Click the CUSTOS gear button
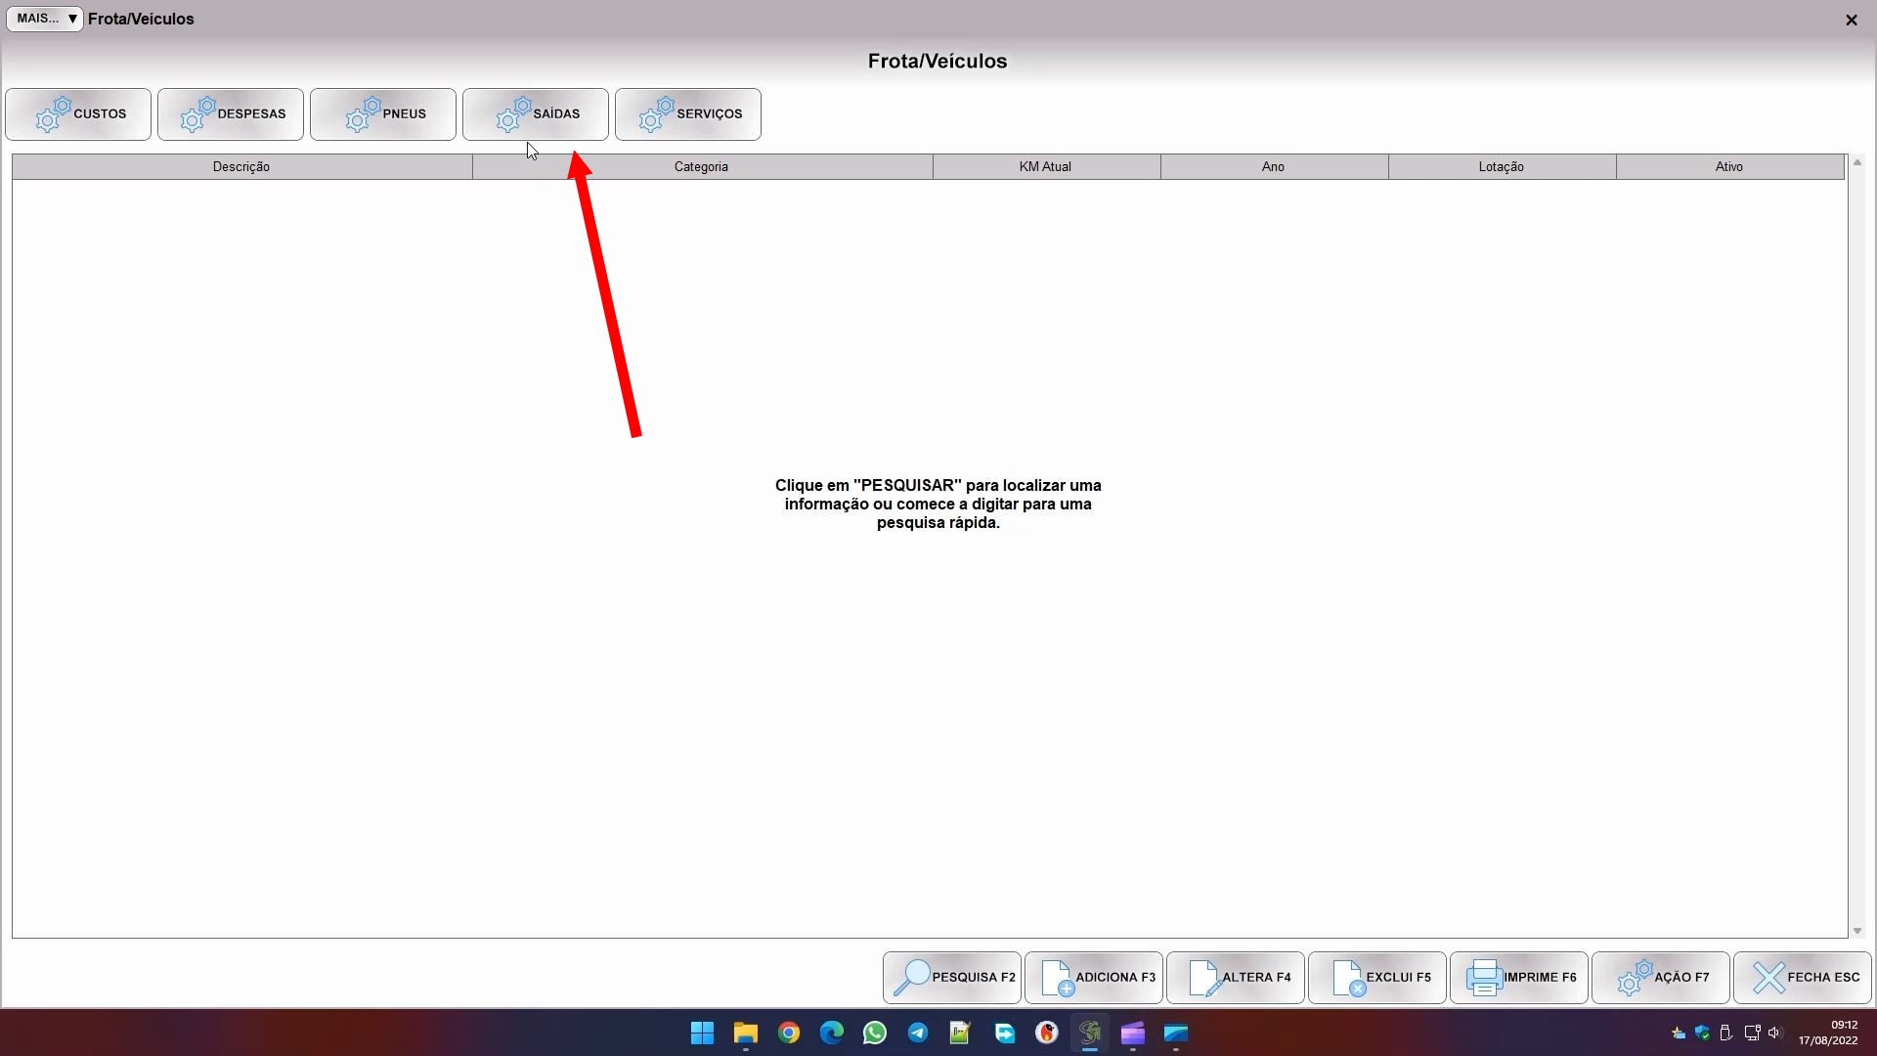Viewport: 1877px width, 1056px height. click(x=78, y=114)
